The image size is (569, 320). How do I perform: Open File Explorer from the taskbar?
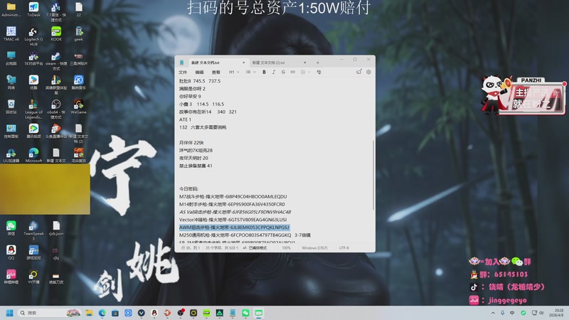coord(90,313)
